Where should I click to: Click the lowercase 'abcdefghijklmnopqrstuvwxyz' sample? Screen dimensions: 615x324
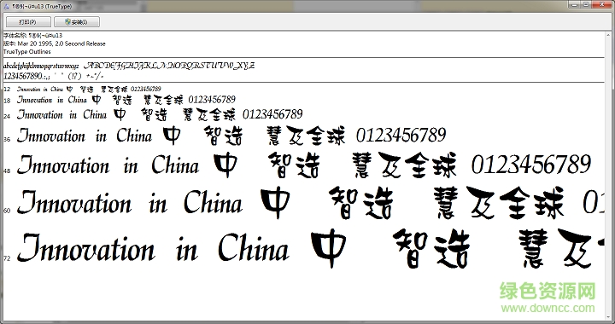click(41, 66)
